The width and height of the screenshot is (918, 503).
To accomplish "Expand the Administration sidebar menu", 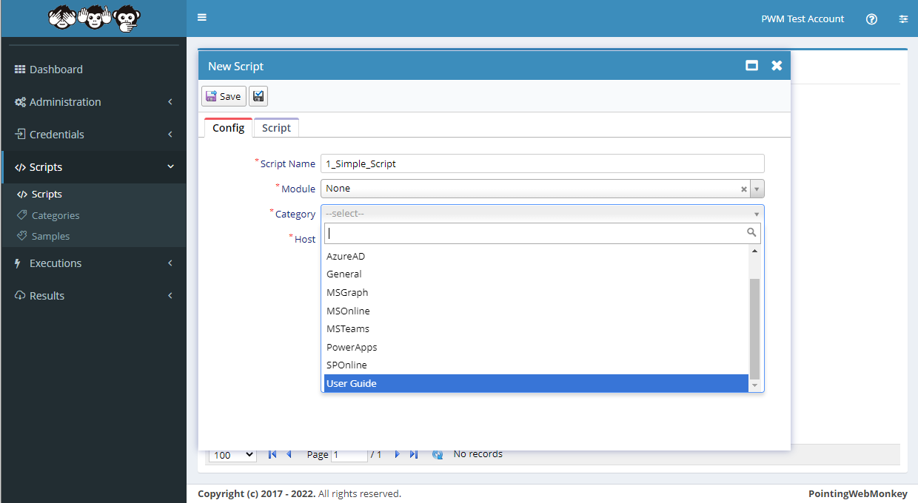I will tap(93, 102).
